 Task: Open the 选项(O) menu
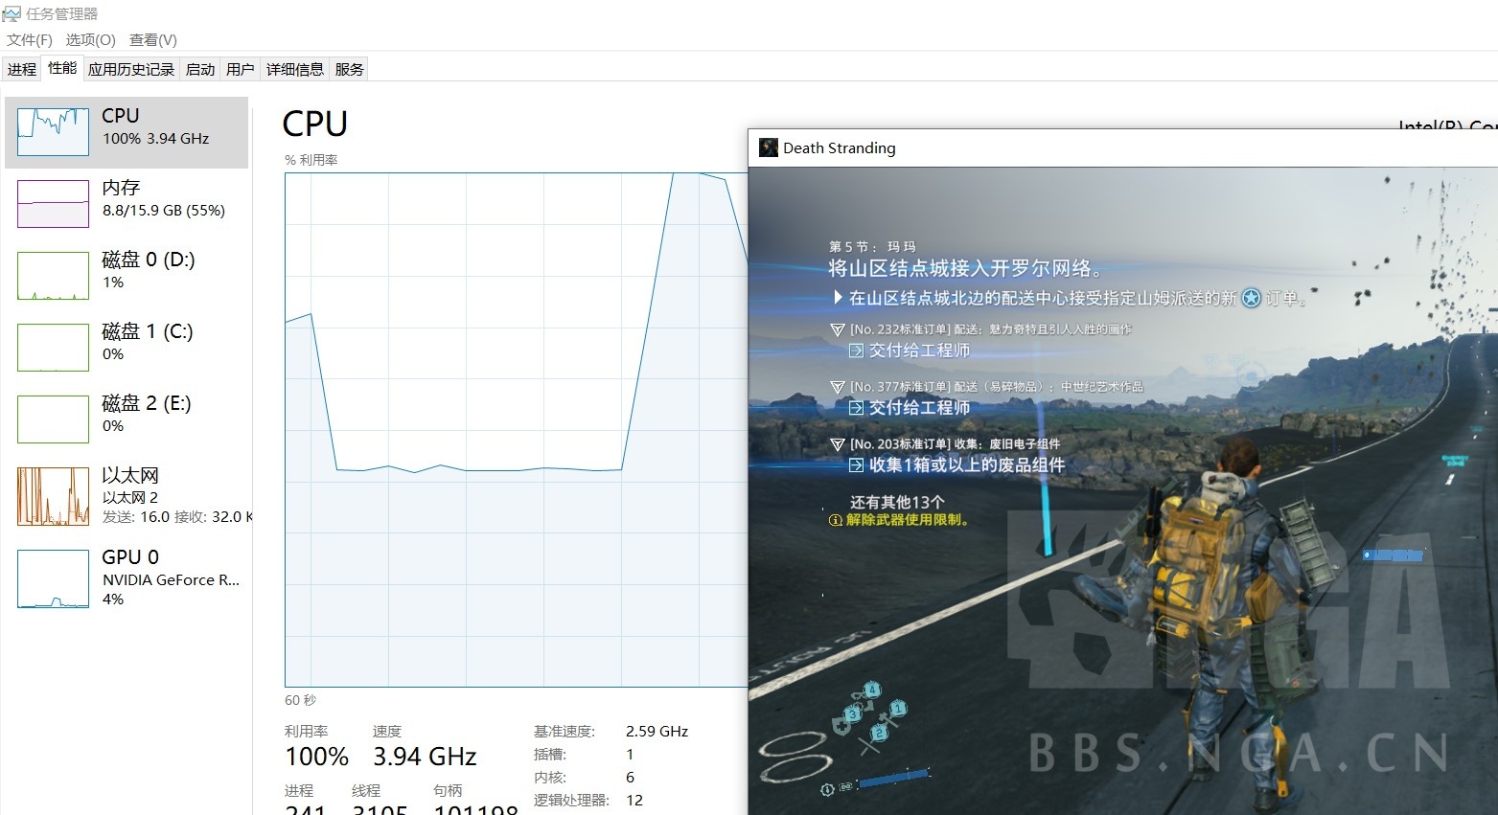tap(91, 40)
